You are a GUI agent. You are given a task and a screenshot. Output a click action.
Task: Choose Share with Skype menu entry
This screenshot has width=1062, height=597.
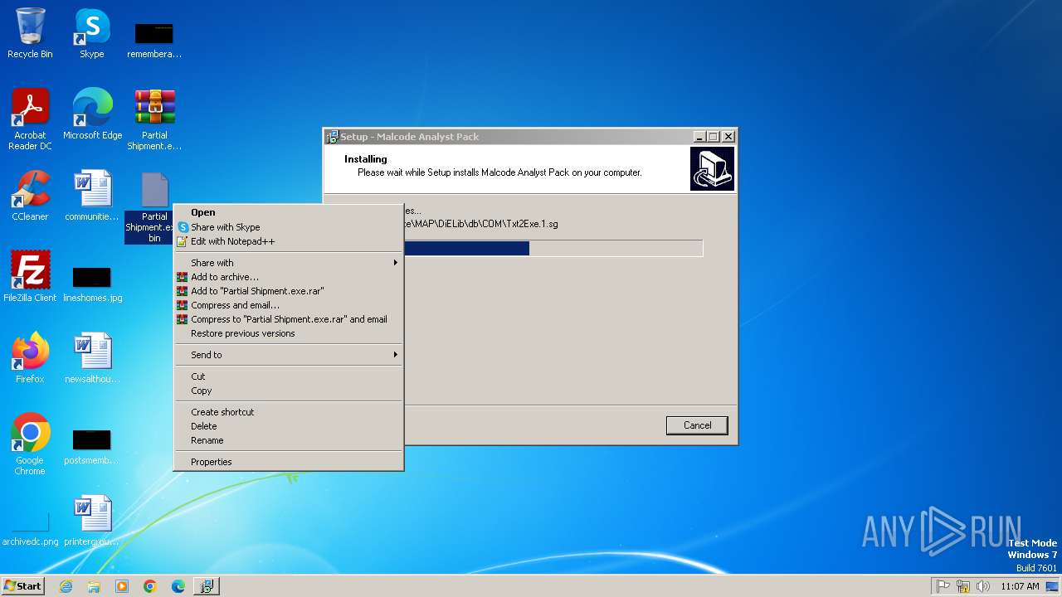click(x=288, y=227)
